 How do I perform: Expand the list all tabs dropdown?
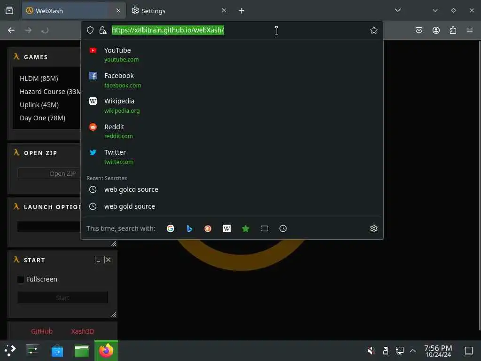(398, 11)
